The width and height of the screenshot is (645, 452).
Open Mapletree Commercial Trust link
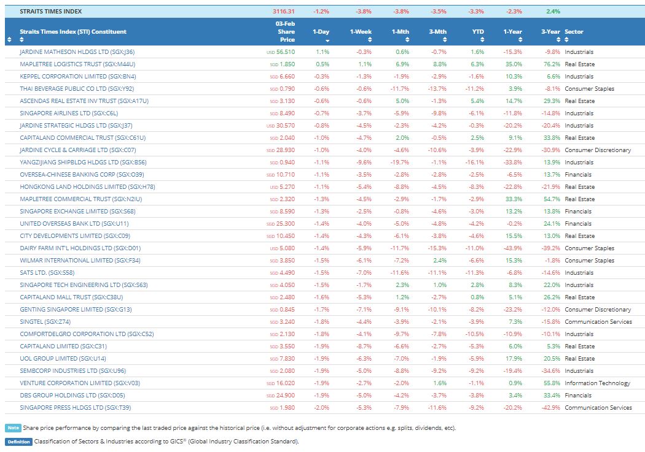pos(80,199)
